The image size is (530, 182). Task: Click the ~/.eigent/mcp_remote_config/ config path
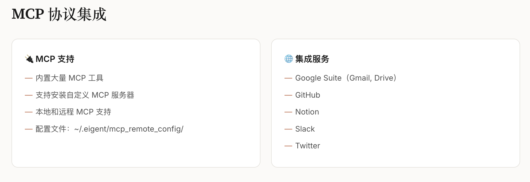click(x=129, y=129)
